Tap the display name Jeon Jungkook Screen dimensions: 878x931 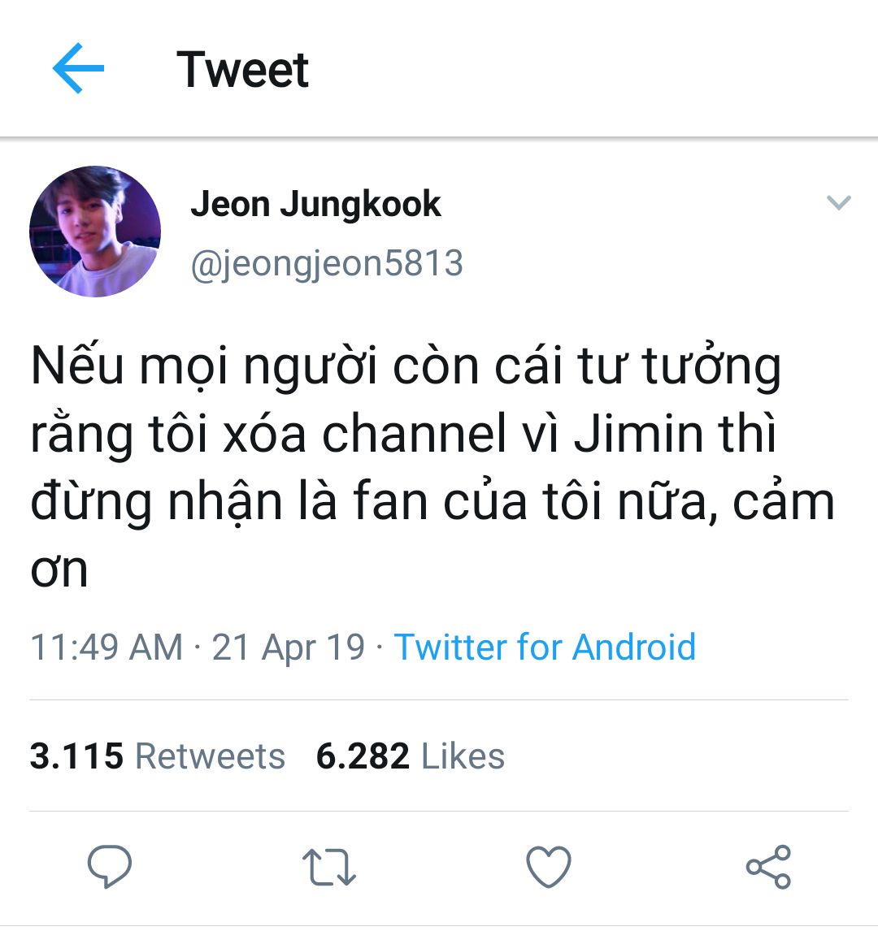pos(315,204)
